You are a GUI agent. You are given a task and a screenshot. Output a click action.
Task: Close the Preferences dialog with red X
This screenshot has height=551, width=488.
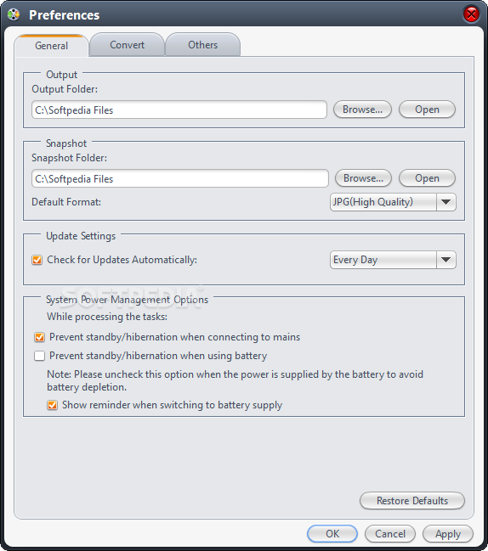(471, 14)
